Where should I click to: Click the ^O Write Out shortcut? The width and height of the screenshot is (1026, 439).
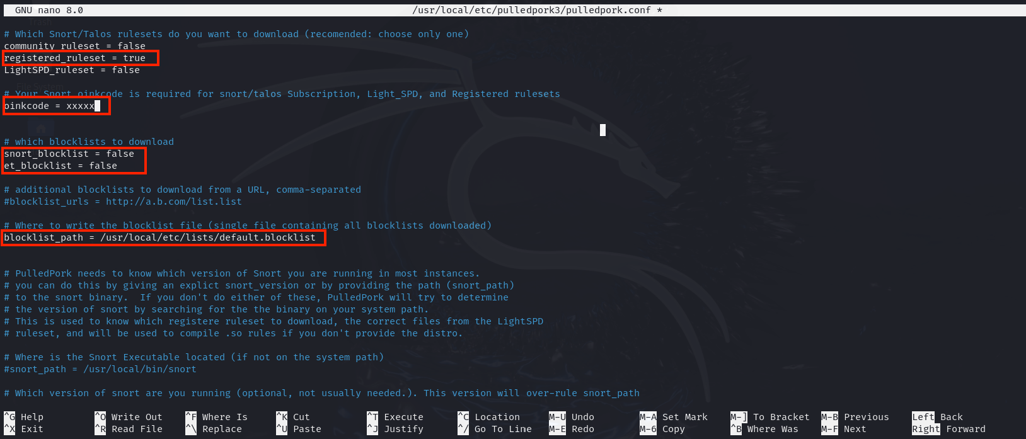coord(129,417)
